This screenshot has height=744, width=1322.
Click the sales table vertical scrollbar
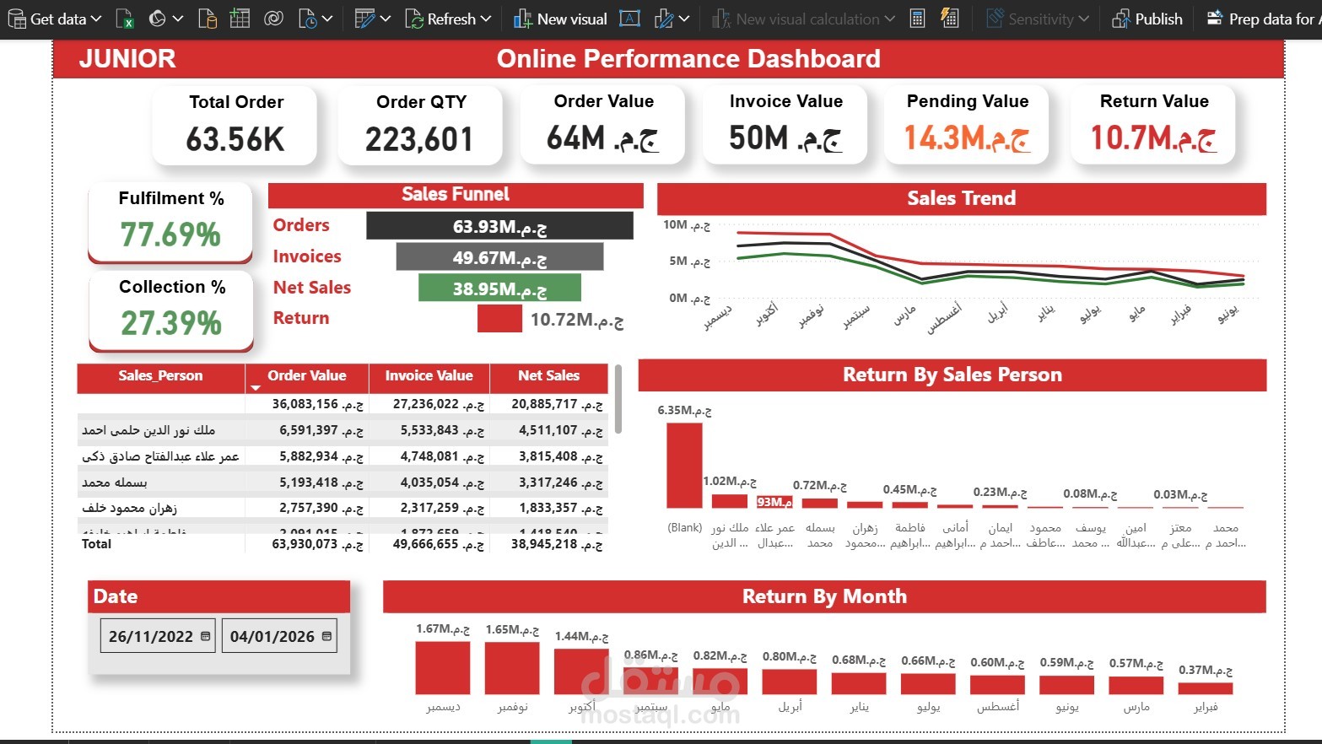(618, 399)
